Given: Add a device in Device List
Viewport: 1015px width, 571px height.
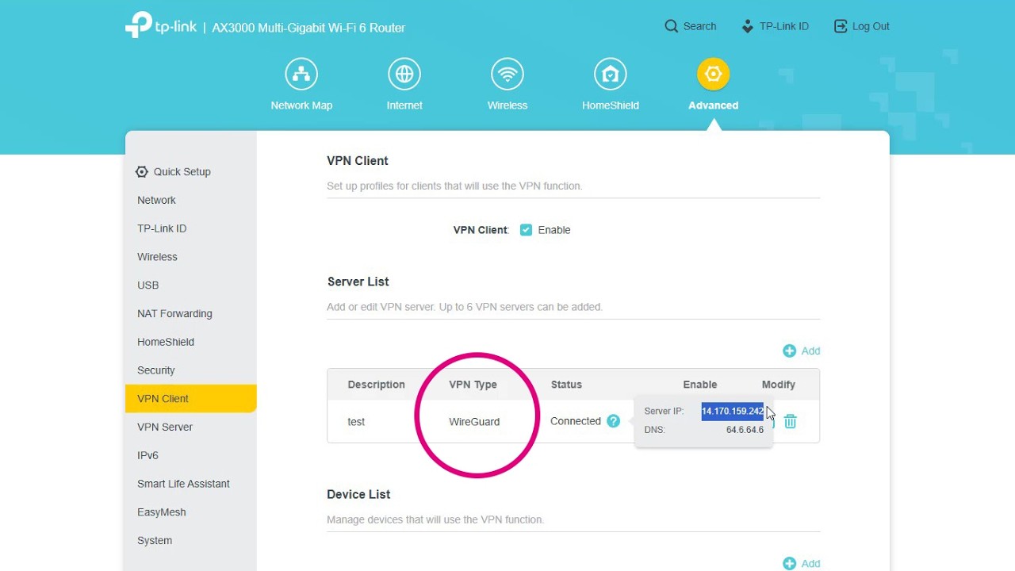Looking at the screenshot, I should [x=802, y=564].
